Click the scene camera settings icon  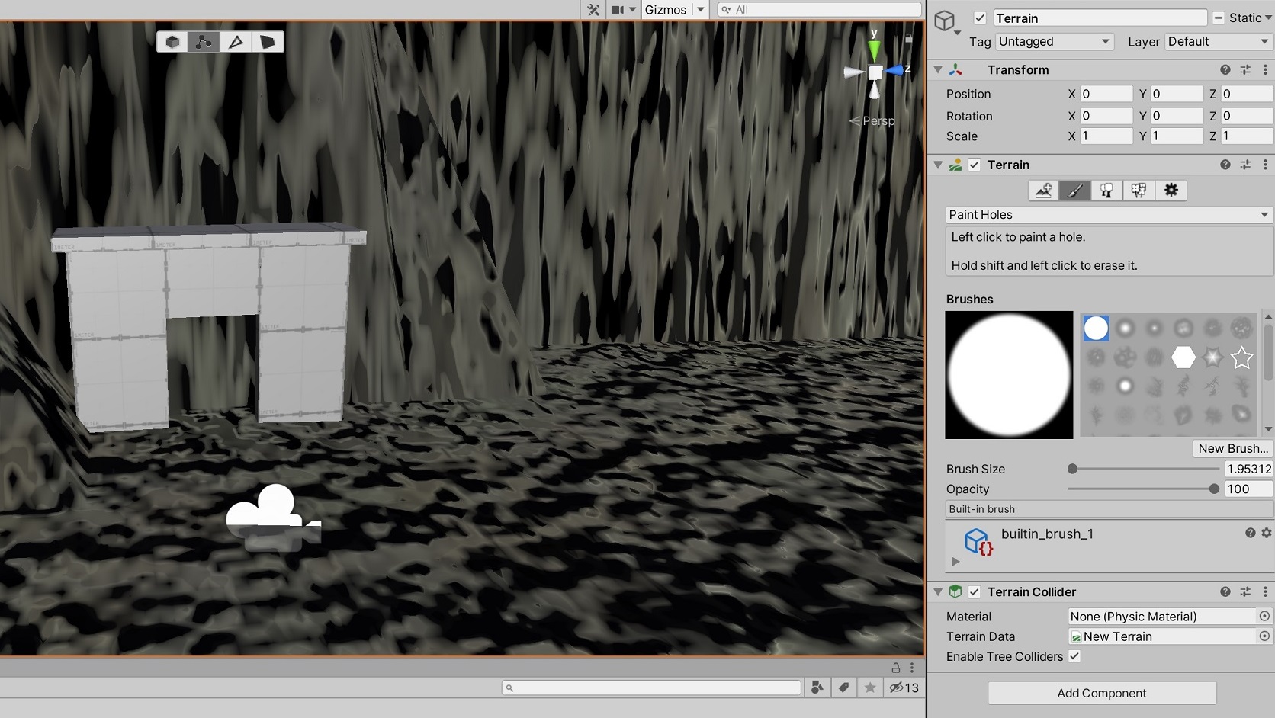pyautogui.click(x=618, y=10)
